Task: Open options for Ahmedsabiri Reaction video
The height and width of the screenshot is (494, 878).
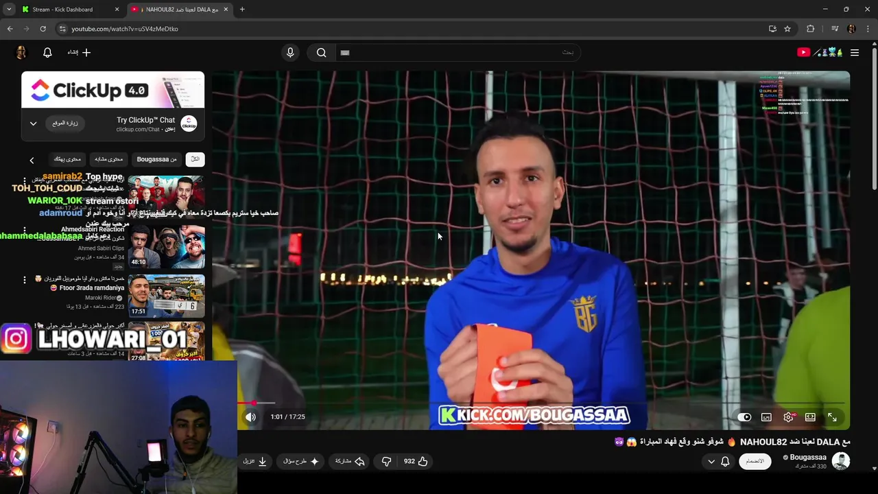Action: [x=25, y=231]
